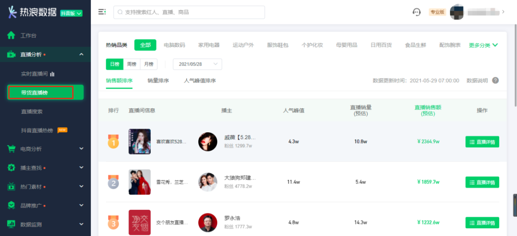Open 直播详情 for 戚薇's row
The image size is (517, 236).
[x=483, y=142]
